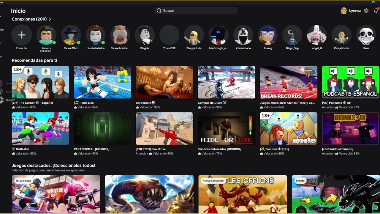Image resolution: width=380 pixels, height=214 pixels.
Task: Open Yhand222 friend avatar
Action: coord(169,35)
